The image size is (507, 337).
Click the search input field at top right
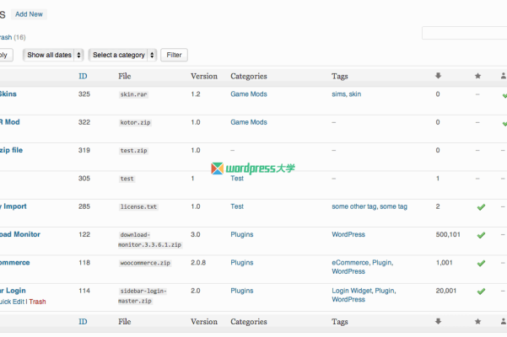(x=464, y=33)
